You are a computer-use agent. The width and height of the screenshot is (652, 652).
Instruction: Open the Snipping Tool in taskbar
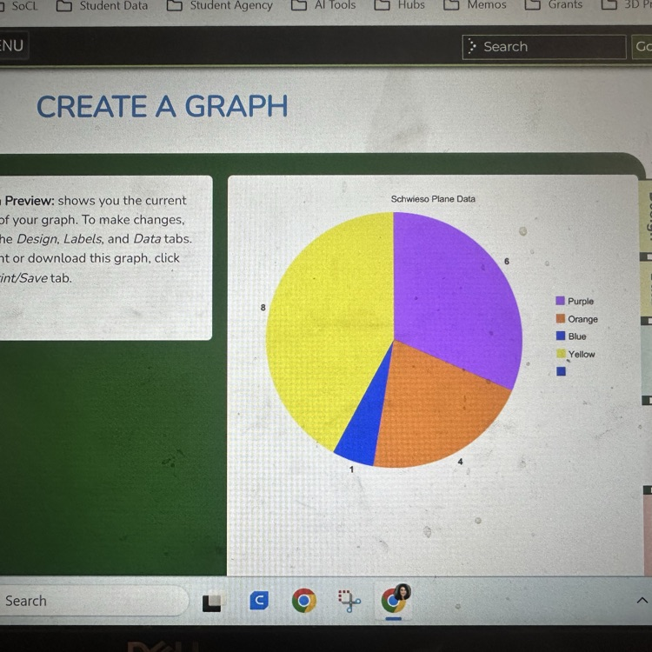click(349, 602)
